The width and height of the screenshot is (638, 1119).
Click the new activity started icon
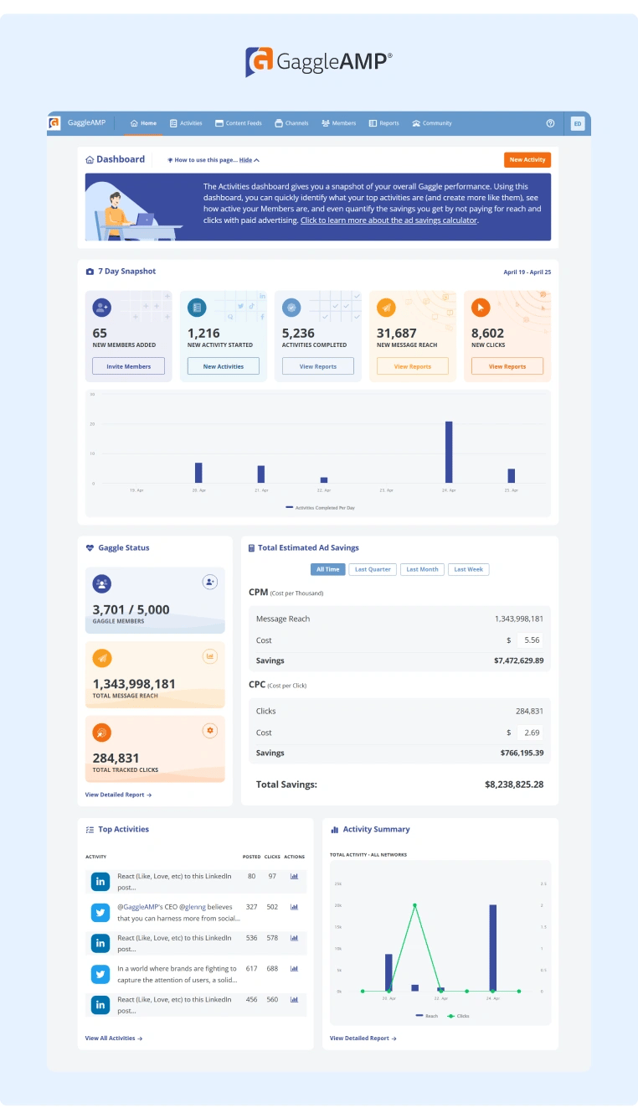[197, 308]
